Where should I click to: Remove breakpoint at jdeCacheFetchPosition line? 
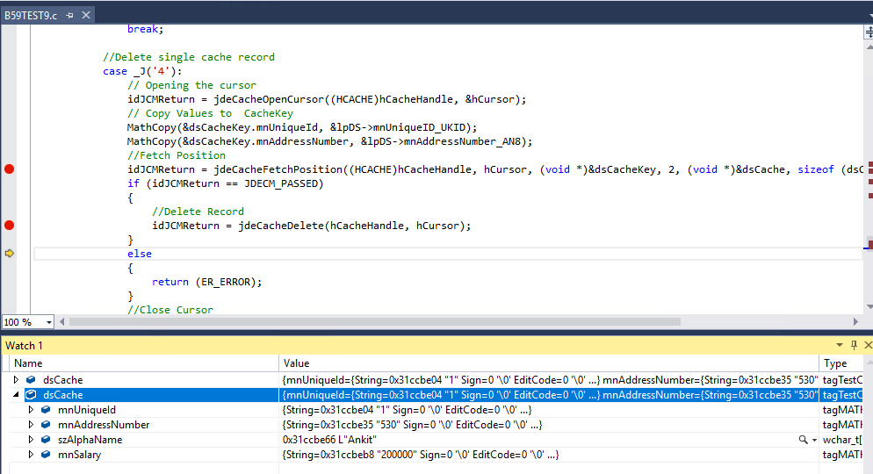tap(9, 169)
